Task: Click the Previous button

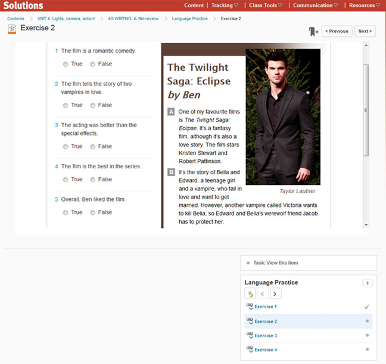Action: [337, 31]
